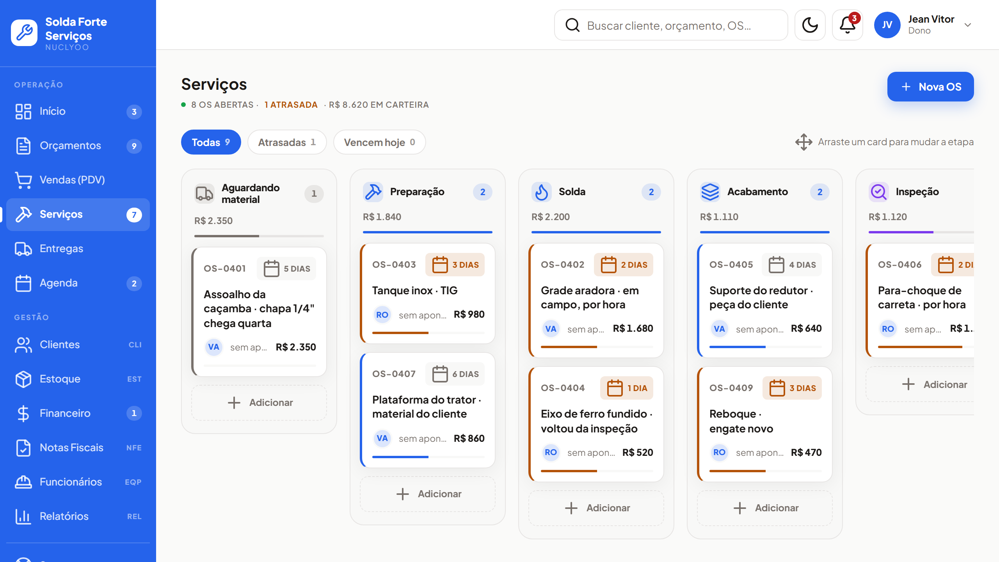Go to Entregas truck icon
This screenshot has width=999, height=562.
23,249
